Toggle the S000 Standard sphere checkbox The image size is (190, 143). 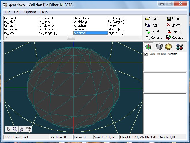(x=146, y=54)
